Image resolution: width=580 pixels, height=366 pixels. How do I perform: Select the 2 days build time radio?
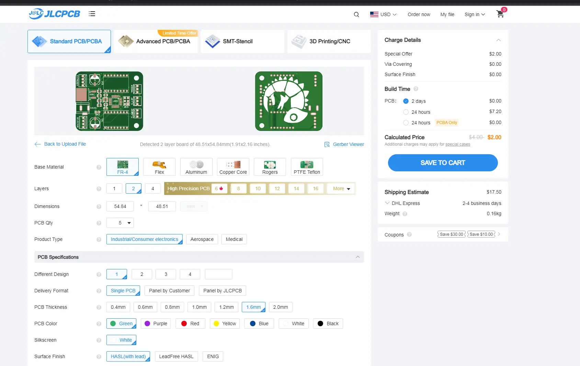click(406, 101)
